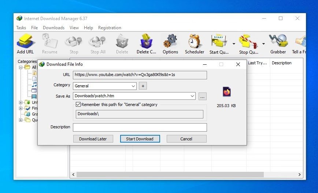Viewport: 318px width, 193px height.
Task: Click the plus button to add category
Action: 143,86
